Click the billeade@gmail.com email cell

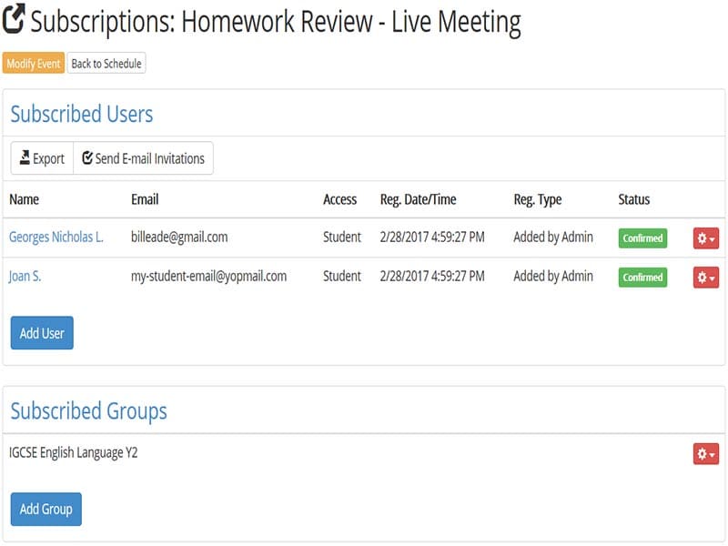pyautogui.click(x=179, y=238)
